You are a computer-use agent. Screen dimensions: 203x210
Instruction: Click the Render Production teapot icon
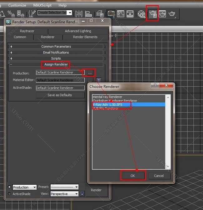click(172, 14)
